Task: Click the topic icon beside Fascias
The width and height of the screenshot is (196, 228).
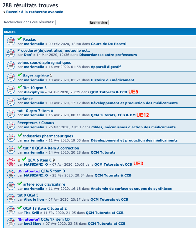Action: pyautogui.click(x=11, y=41)
